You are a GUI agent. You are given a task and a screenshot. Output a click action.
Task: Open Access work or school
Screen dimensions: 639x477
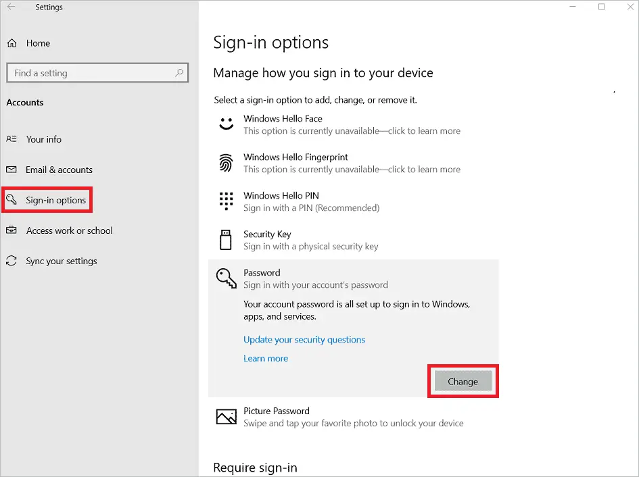coord(69,230)
